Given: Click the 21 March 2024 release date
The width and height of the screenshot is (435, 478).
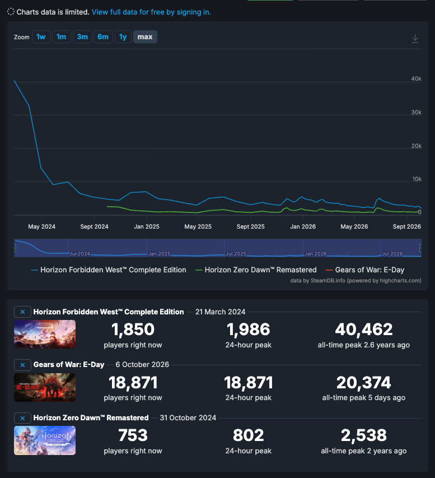Looking at the screenshot, I should click(220, 312).
